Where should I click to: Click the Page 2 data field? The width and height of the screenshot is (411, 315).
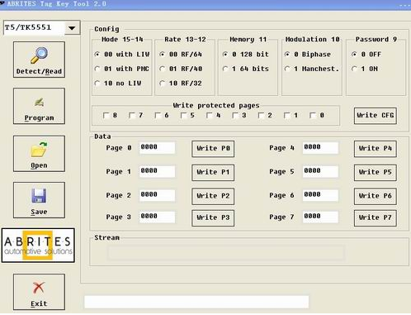(157, 195)
